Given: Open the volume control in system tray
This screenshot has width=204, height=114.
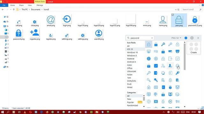Looking at the screenshot, I should [178, 112].
